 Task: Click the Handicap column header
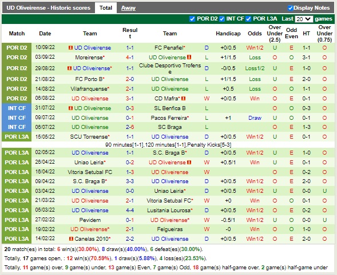coord(228,34)
